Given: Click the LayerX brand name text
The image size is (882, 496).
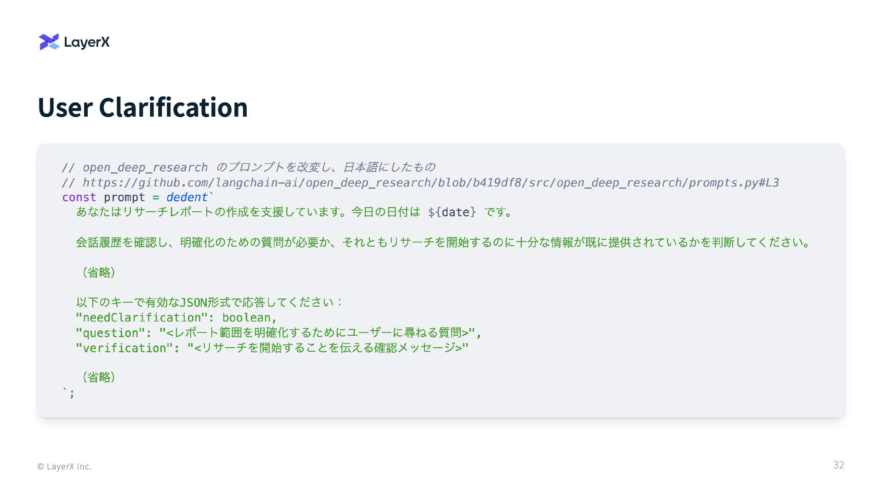Looking at the screenshot, I should tap(87, 42).
